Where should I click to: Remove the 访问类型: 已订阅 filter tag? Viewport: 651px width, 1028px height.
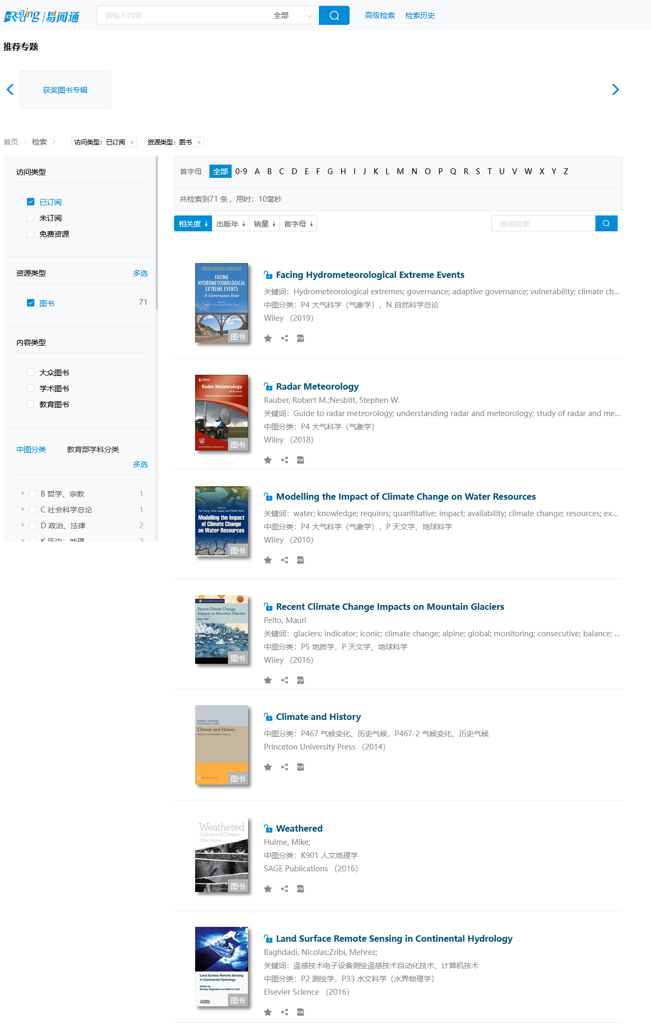coord(132,142)
